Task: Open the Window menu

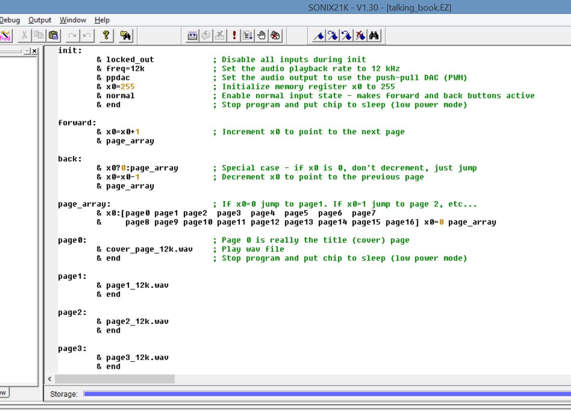Action: 73,20
